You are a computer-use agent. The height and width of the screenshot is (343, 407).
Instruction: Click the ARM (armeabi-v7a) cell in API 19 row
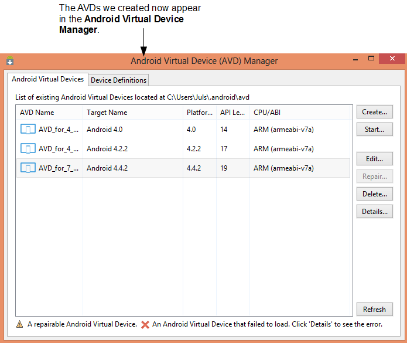click(283, 168)
